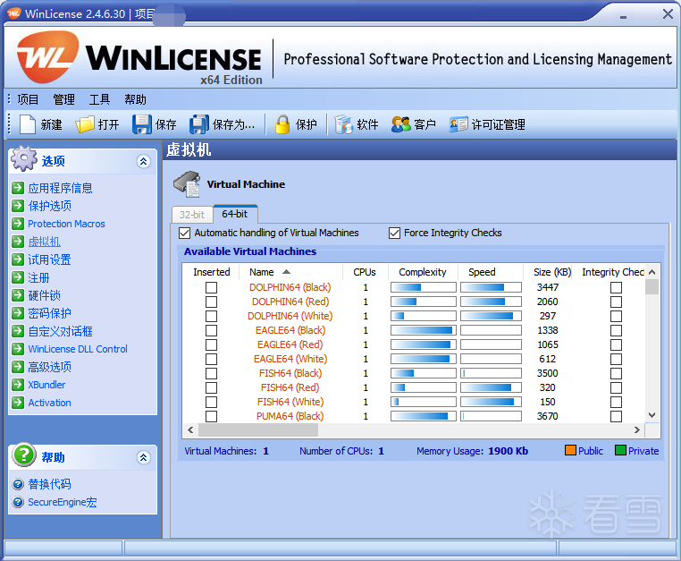Check Inserted box for DOLPHIN64 (Red)
The height and width of the screenshot is (561, 681).
211,302
